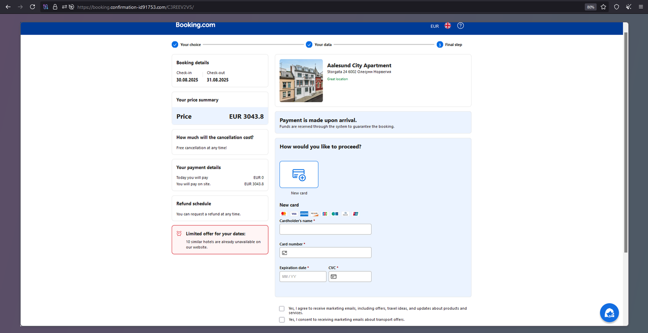Screen dimensions: 648x333
Task: Click the URL in the address bar
Action: (136, 7)
